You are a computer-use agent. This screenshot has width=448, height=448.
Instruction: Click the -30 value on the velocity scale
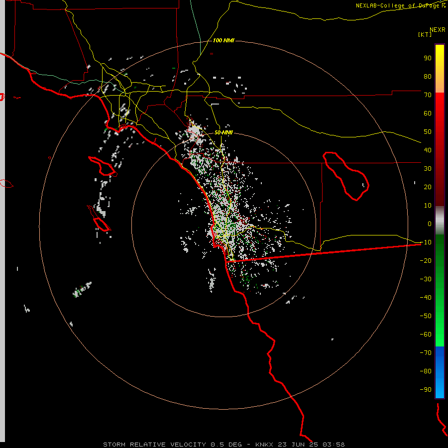(x=426, y=279)
